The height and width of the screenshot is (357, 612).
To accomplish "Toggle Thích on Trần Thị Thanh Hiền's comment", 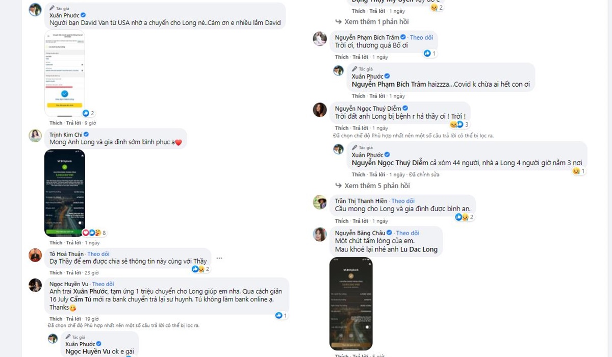I will click(342, 221).
